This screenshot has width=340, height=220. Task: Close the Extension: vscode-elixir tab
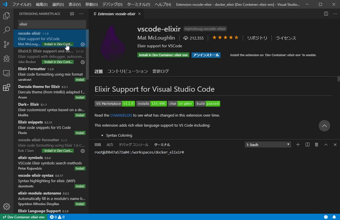(139, 14)
